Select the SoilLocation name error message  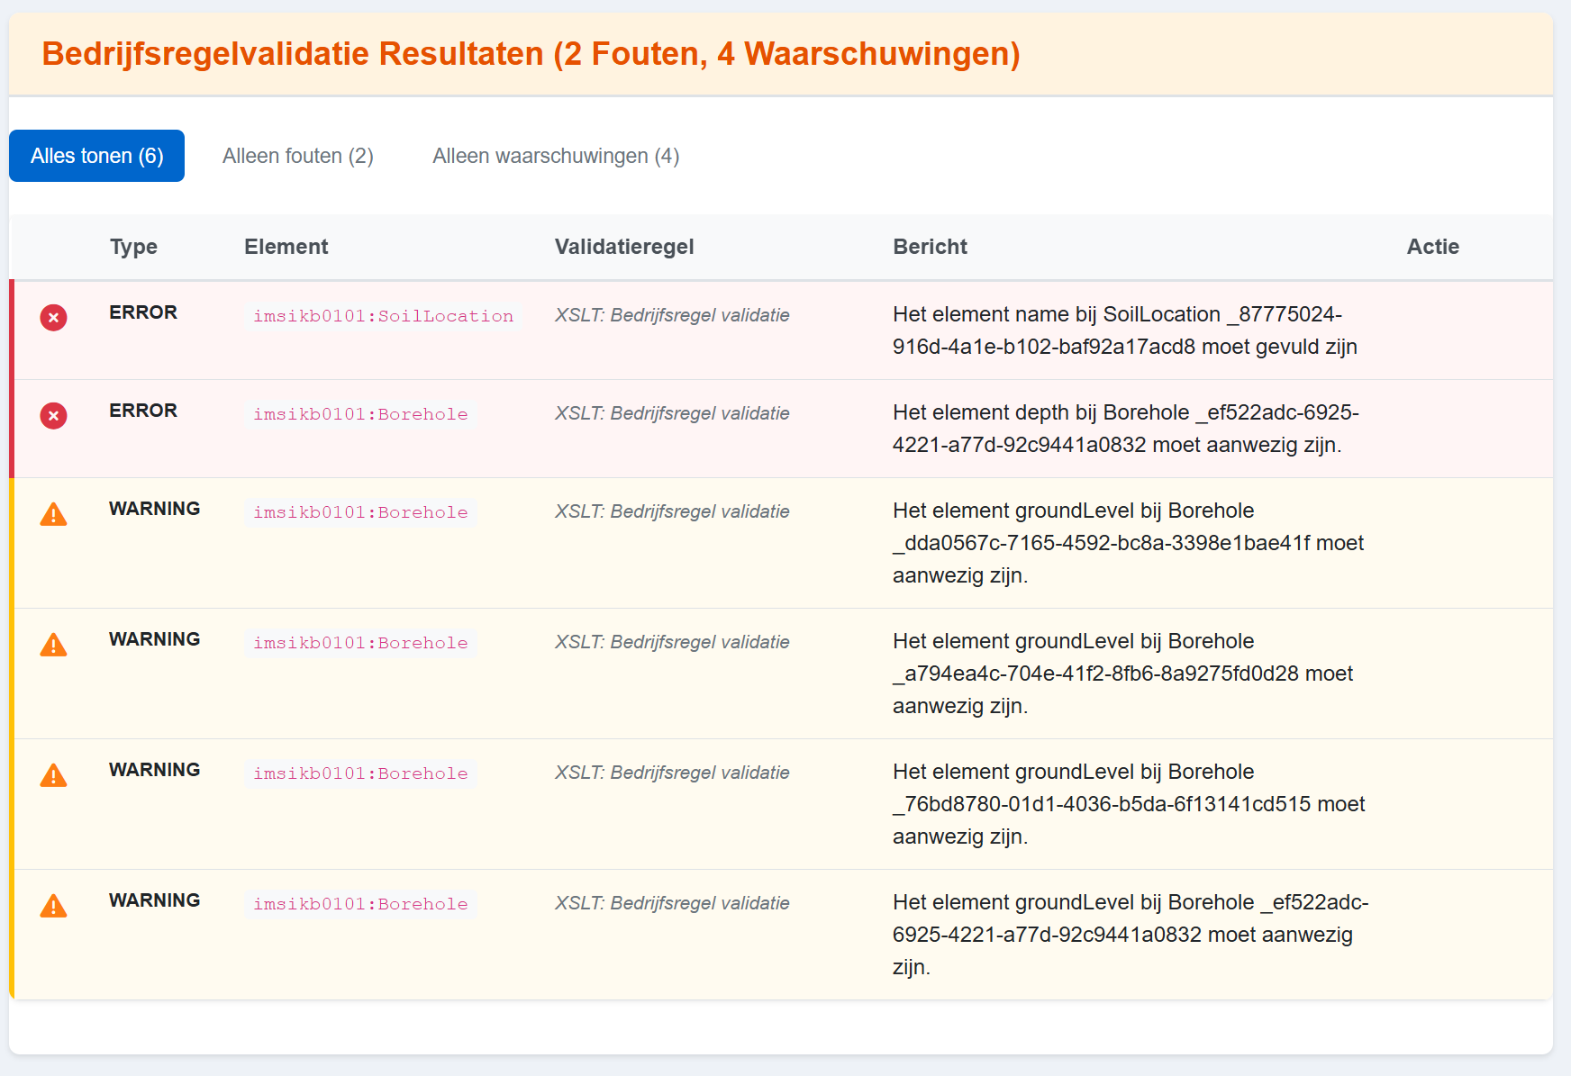[1123, 330]
